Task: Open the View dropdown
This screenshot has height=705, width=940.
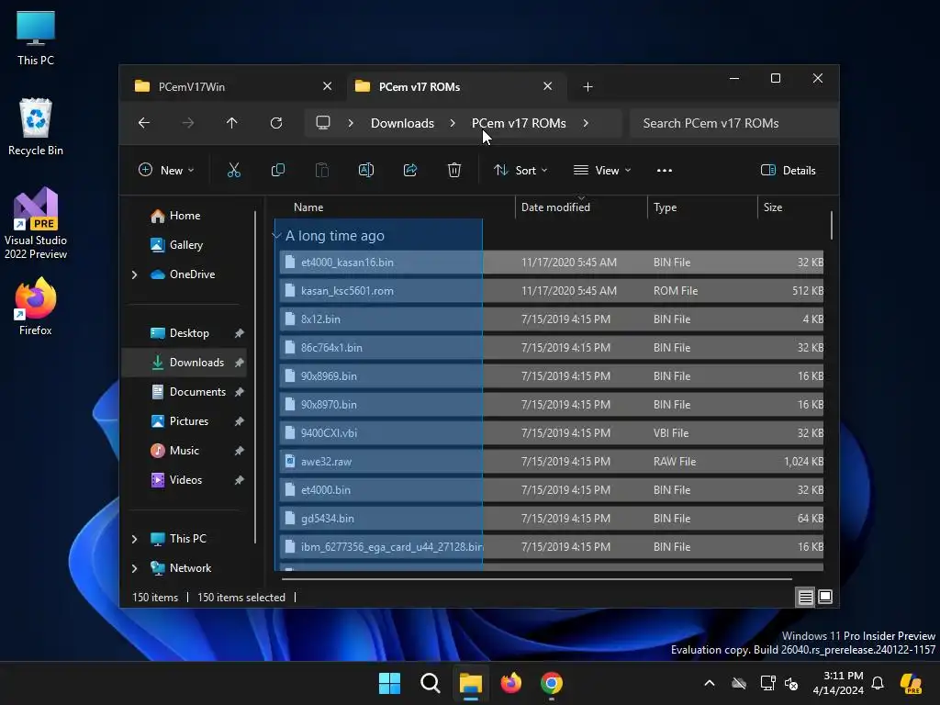Action: tap(602, 170)
